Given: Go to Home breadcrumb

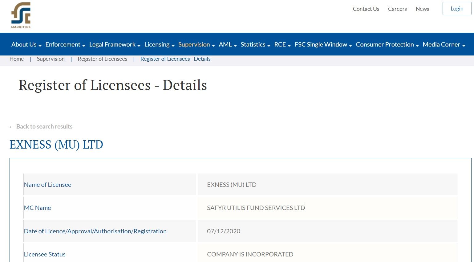Looking at the screenshot, I should click(17, 59).
